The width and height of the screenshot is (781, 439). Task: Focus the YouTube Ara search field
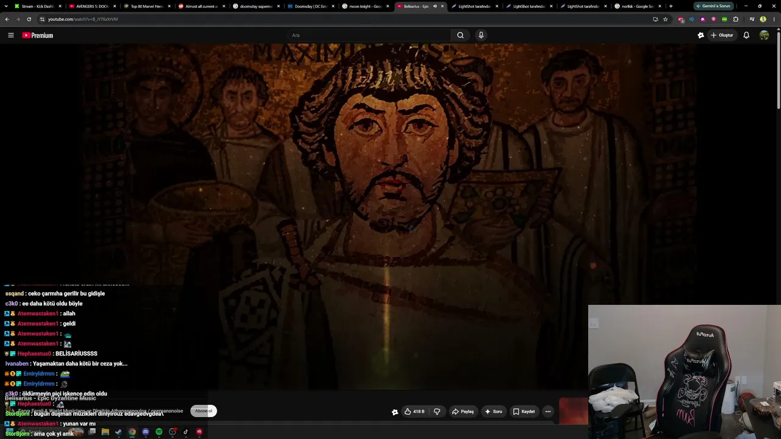point(369,35)
